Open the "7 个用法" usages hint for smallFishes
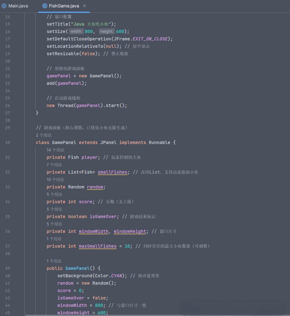The image size is (290, 316). (x=54, y=165)
